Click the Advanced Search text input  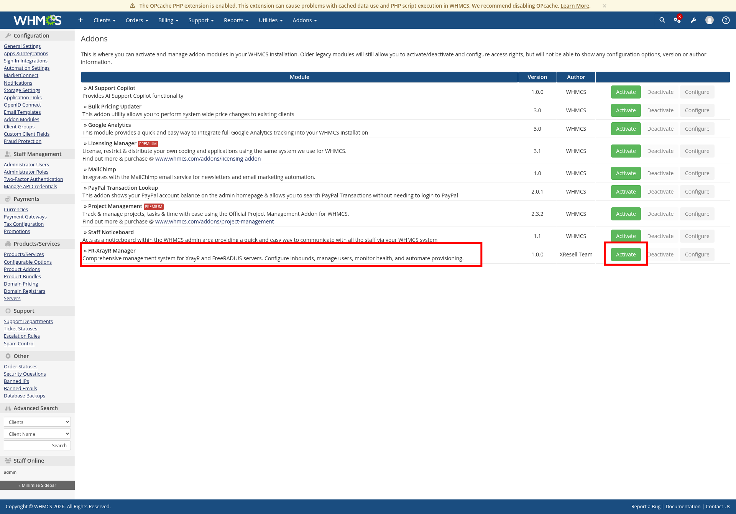coord(26,445)
